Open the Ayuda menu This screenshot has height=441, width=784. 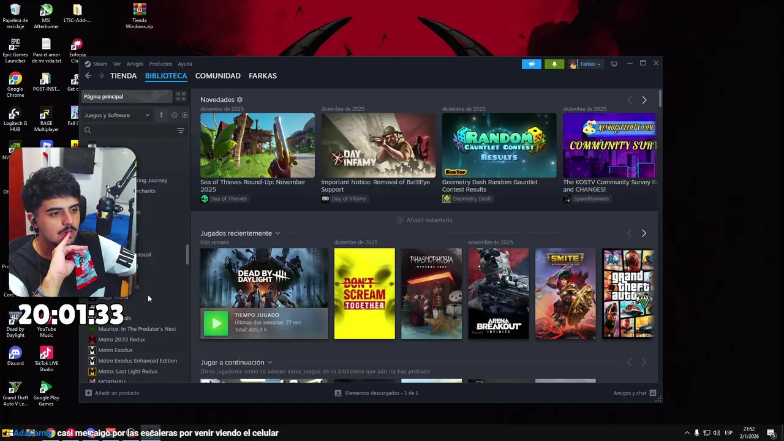(185, 64)
